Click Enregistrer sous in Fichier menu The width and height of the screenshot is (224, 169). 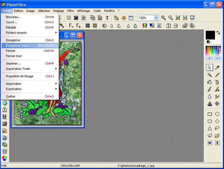pos(30,46)
